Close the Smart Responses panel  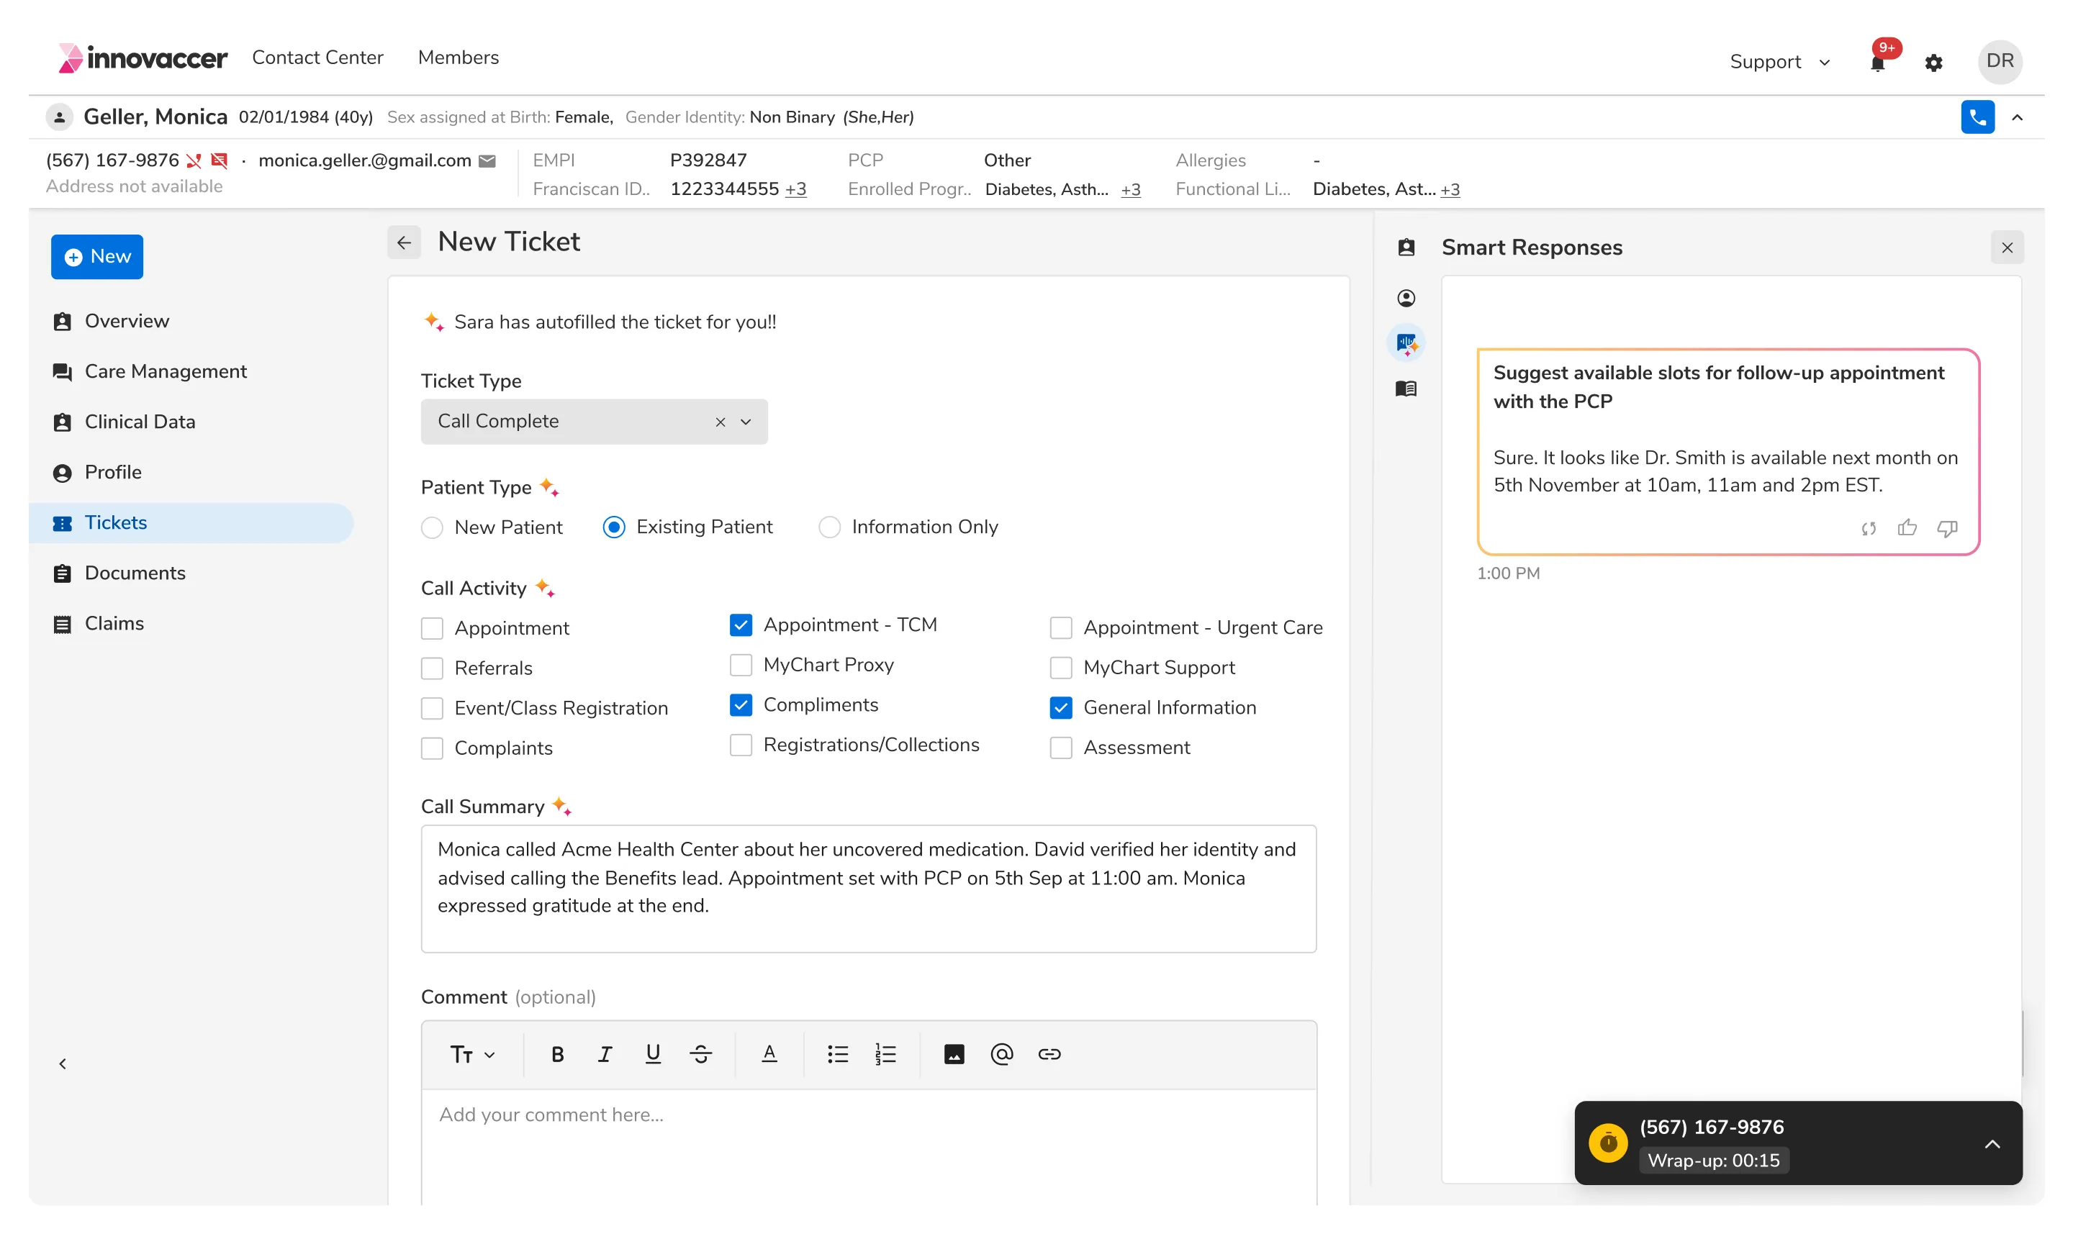(x=2007, y=248)
